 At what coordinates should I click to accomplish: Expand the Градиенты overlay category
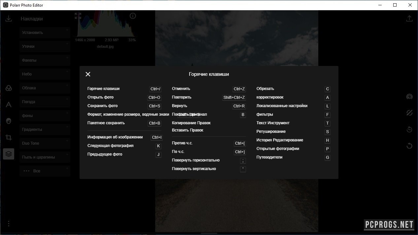[x=45, y=130]
